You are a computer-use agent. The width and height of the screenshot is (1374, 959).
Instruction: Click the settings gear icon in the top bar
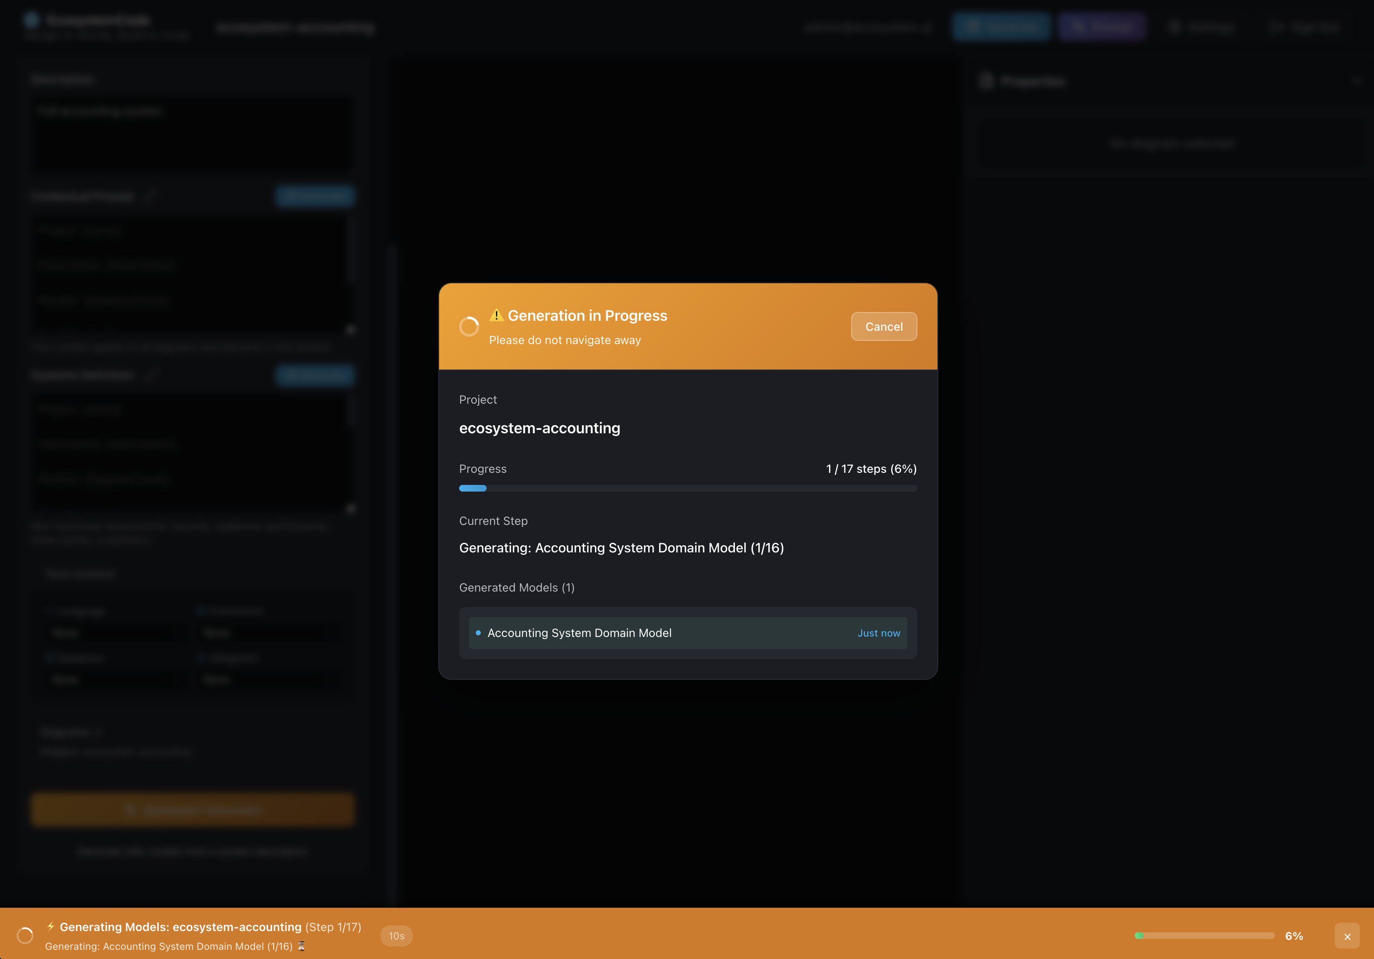pyautogui.click(x=1174, y=27)
